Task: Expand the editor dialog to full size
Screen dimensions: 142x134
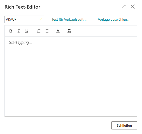Action: point(124,7)
